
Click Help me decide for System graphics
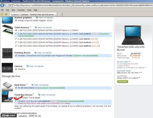tap(46, 18)
